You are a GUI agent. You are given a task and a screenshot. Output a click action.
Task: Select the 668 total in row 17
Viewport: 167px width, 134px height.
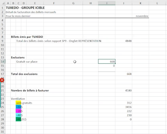[129, 74]
